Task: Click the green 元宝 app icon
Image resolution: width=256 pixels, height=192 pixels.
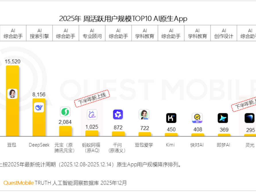Action: click(65, 111)
